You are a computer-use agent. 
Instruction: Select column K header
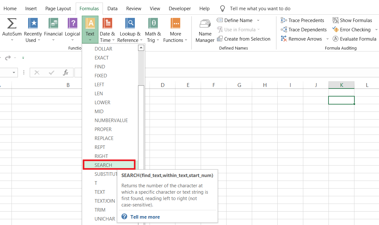click(341, 85)
